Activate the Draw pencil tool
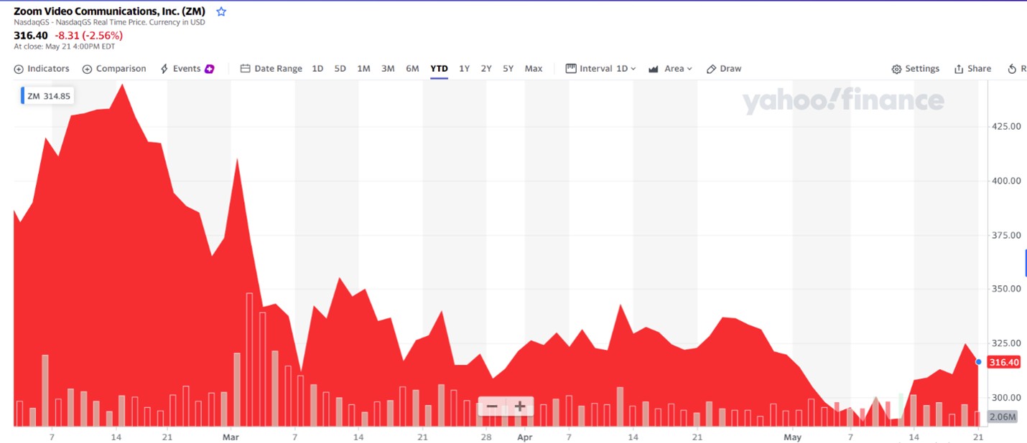This screenshot has width=1027, height=443. [x=723, y=69]
